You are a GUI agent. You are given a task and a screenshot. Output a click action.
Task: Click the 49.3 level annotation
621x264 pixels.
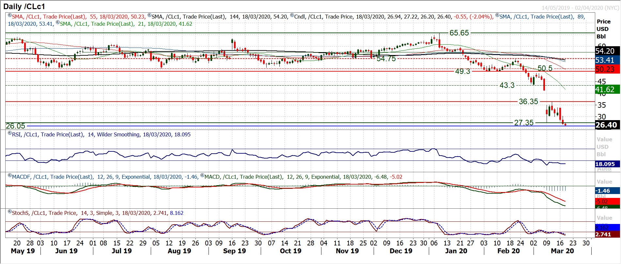coord(463,71)
